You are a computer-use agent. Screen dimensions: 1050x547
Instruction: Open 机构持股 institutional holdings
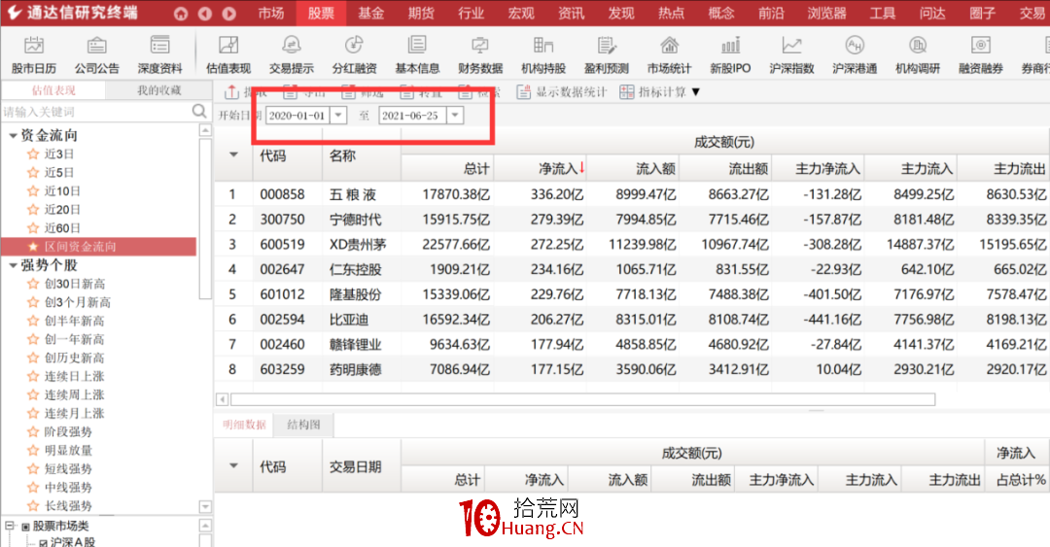coord(543,55)
